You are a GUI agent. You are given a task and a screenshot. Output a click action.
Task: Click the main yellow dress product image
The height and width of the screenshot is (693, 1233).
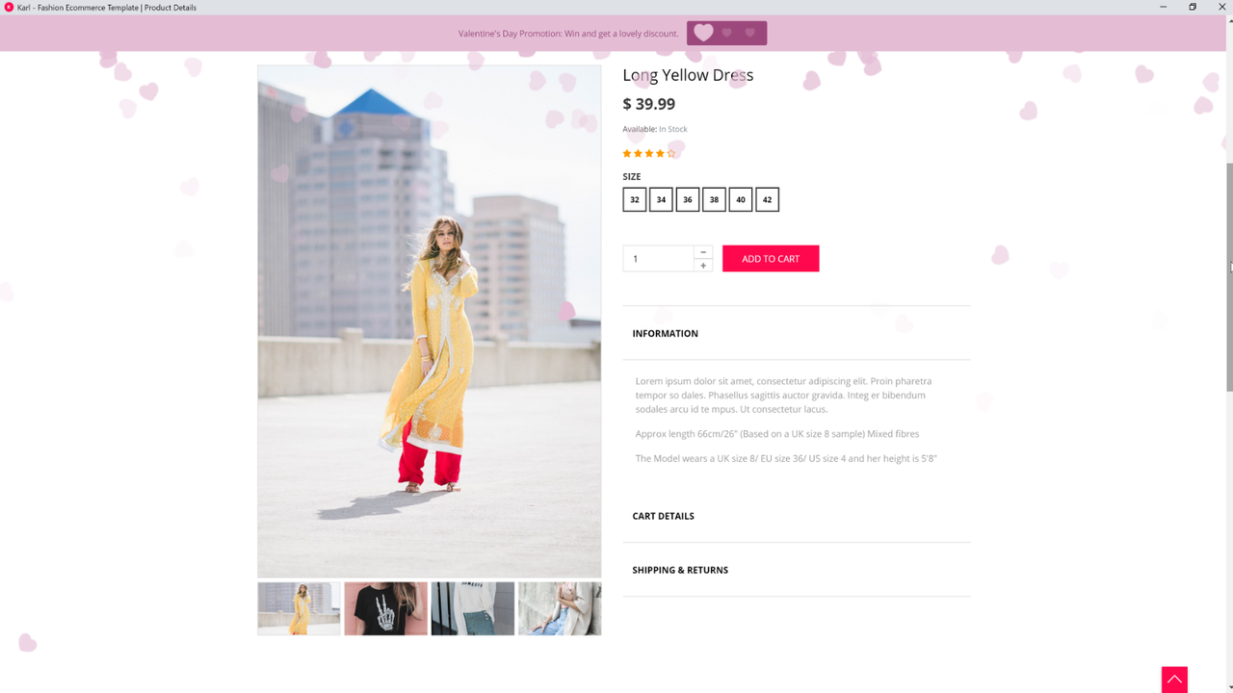[x=429, y=321]
